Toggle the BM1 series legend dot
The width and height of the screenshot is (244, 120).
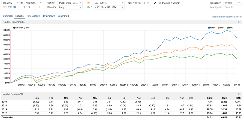[218, 27]
